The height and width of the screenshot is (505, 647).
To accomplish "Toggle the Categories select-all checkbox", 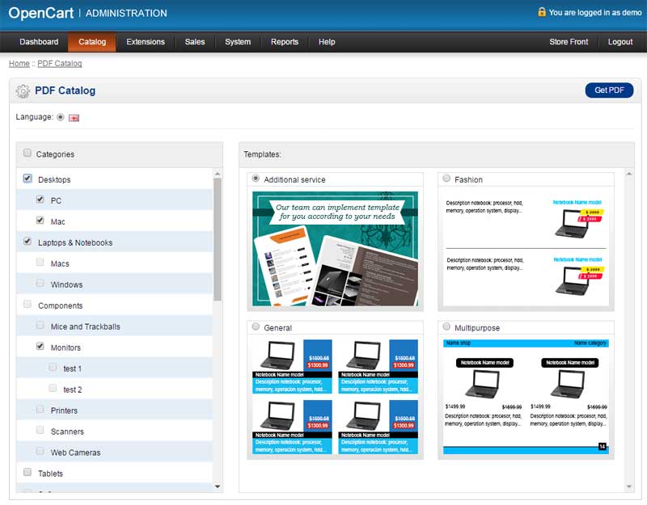I will [27, 153].
